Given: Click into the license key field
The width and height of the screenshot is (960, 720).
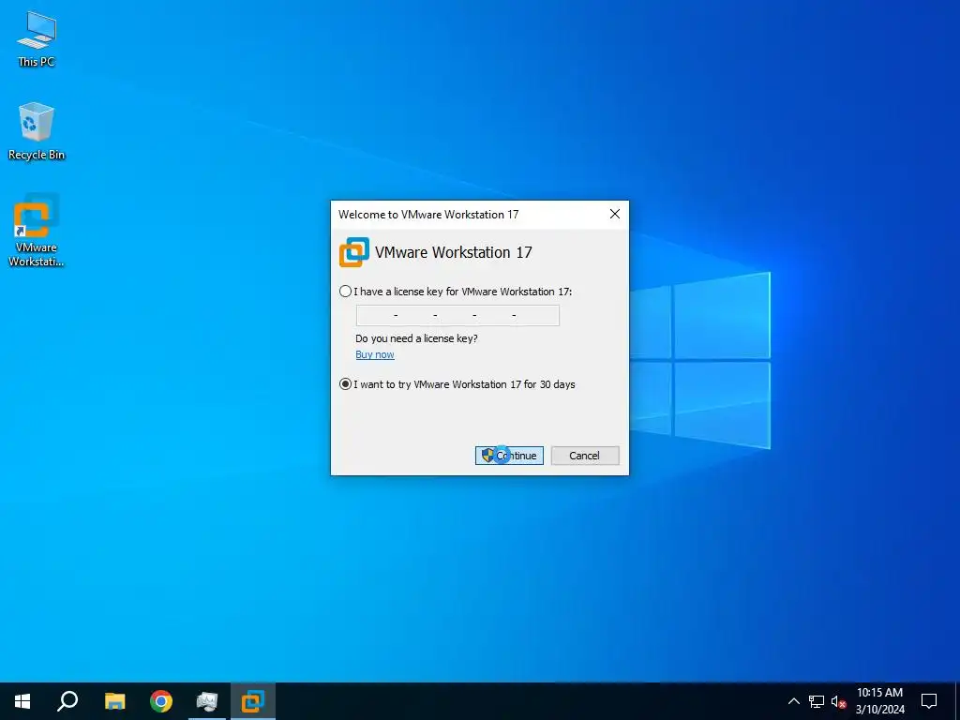Looking at the screenshot, I should pyautogui.click(x=457, y=315).
